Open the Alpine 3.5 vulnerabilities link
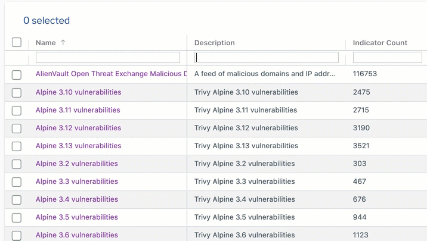This screenshot has height=241, width=427. click(77, 217)
